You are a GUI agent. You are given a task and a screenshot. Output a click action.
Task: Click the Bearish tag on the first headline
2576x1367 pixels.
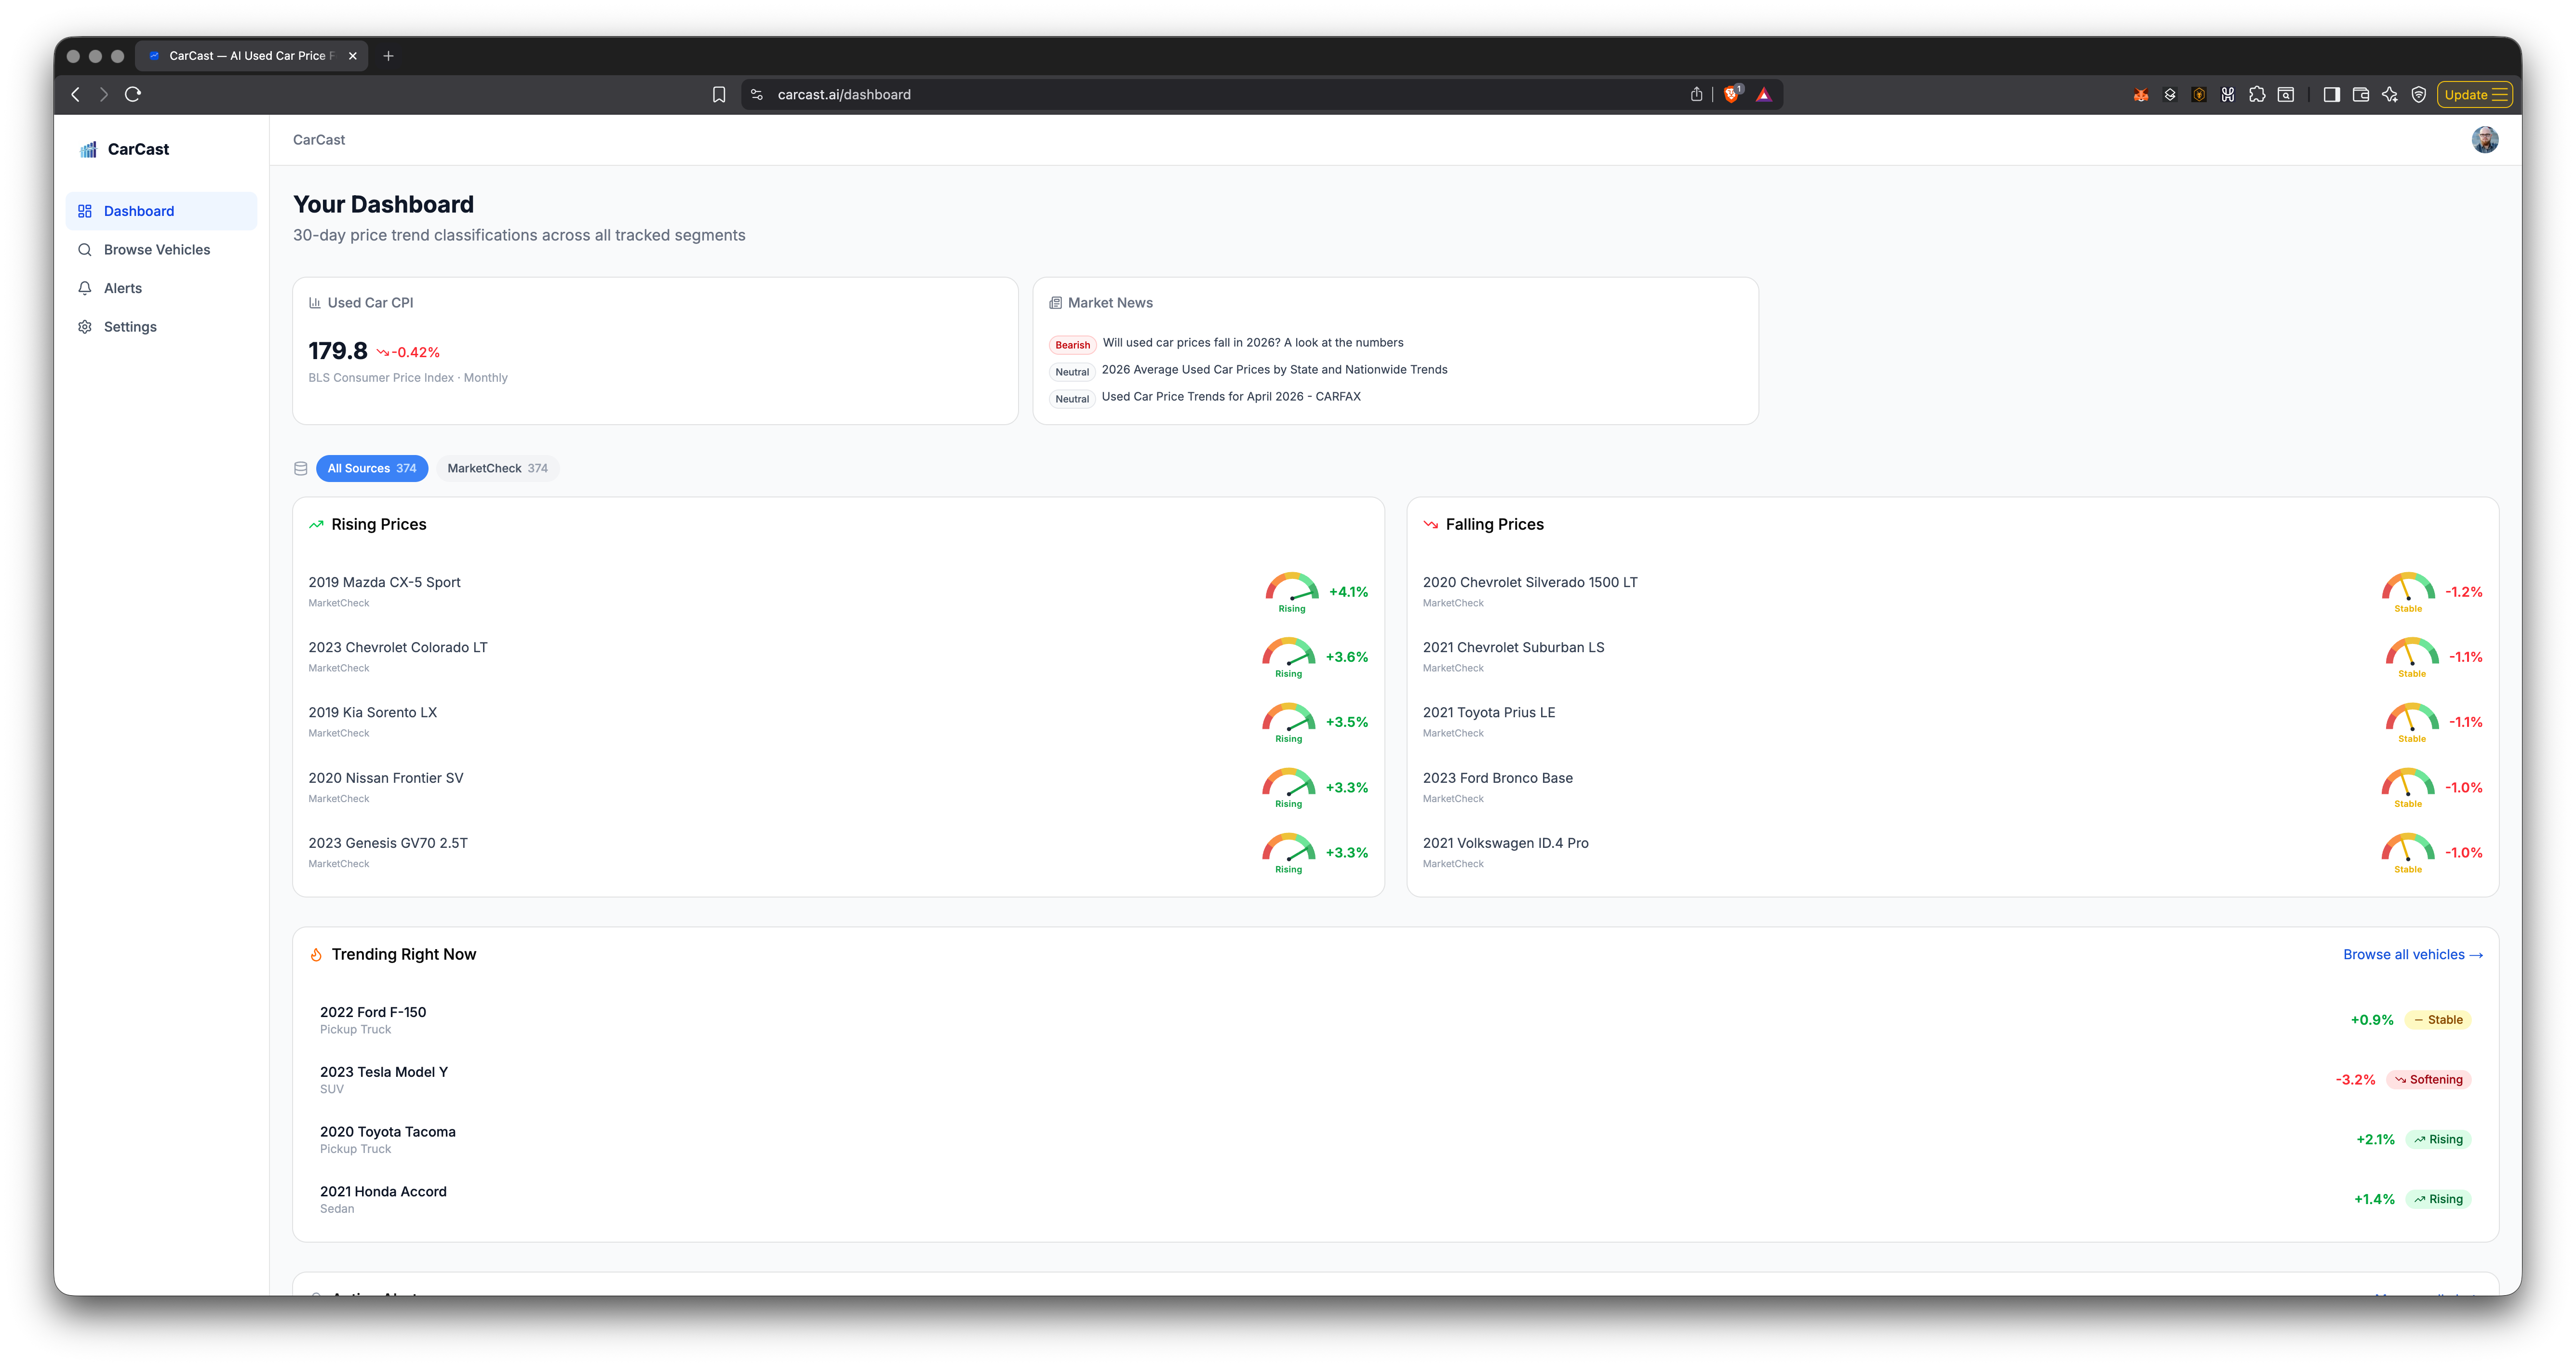pos(1072,345)
